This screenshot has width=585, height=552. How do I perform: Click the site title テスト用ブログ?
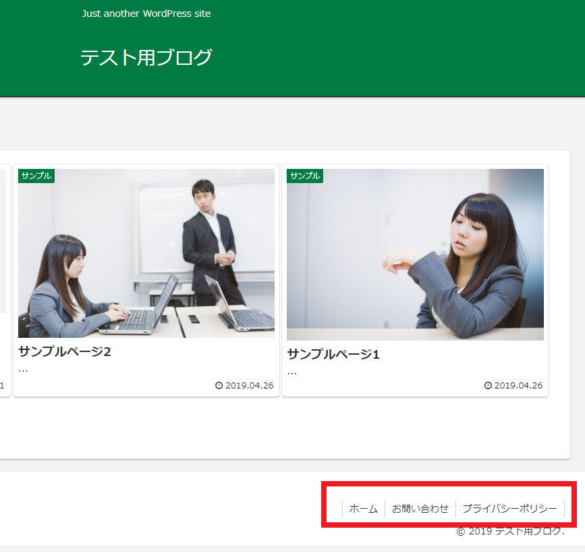(146, 58)
